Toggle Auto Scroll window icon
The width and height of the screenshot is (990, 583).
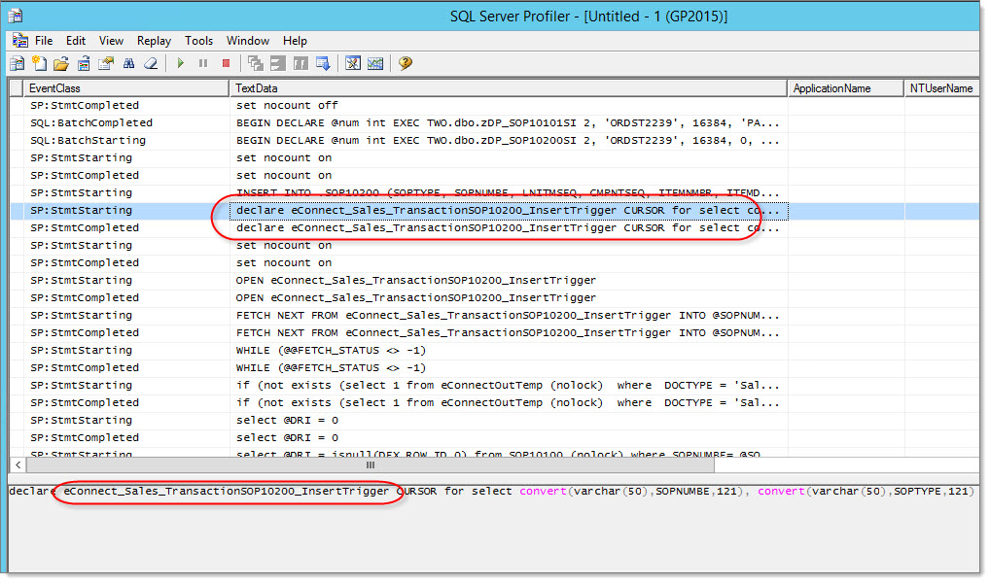[x=323, y=63]
